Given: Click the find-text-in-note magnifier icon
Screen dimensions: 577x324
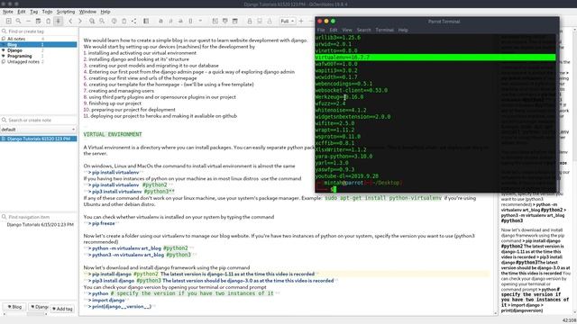Looking at the screenshot, I should tap(92, 22).
